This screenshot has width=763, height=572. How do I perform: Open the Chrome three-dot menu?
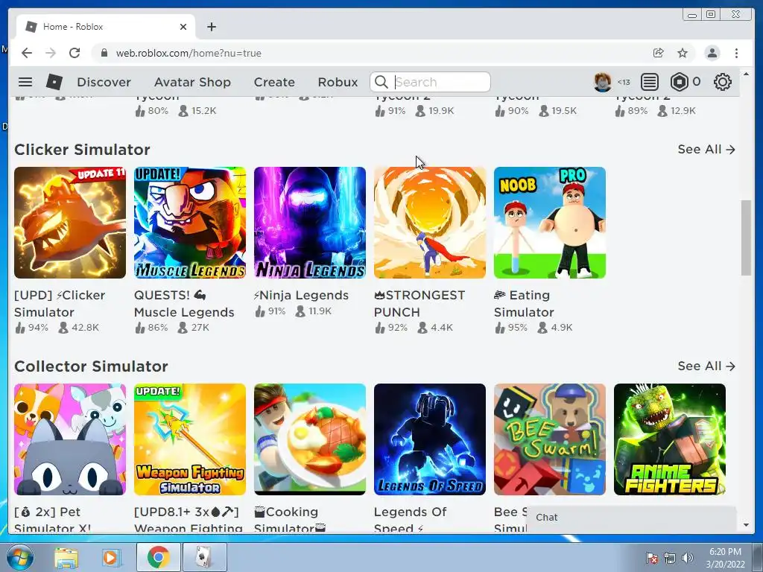[736, 53]
